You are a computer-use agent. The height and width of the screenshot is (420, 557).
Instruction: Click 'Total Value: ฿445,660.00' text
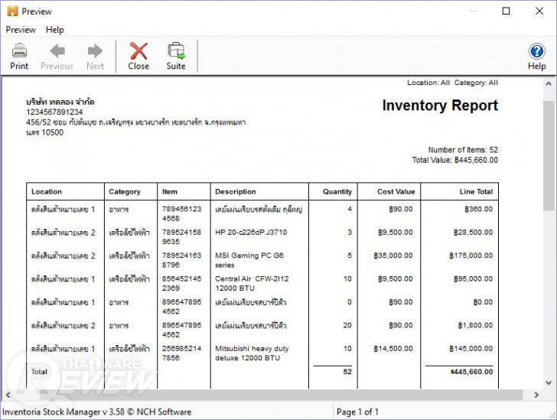[454, 160]
